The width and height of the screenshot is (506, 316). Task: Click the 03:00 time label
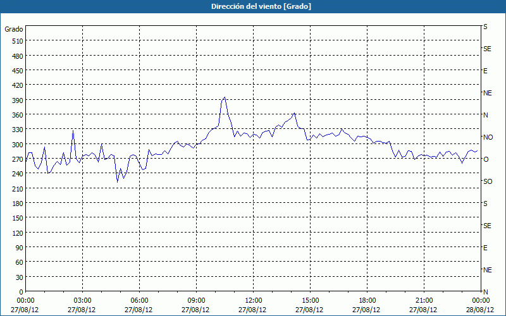coord(82,301)
